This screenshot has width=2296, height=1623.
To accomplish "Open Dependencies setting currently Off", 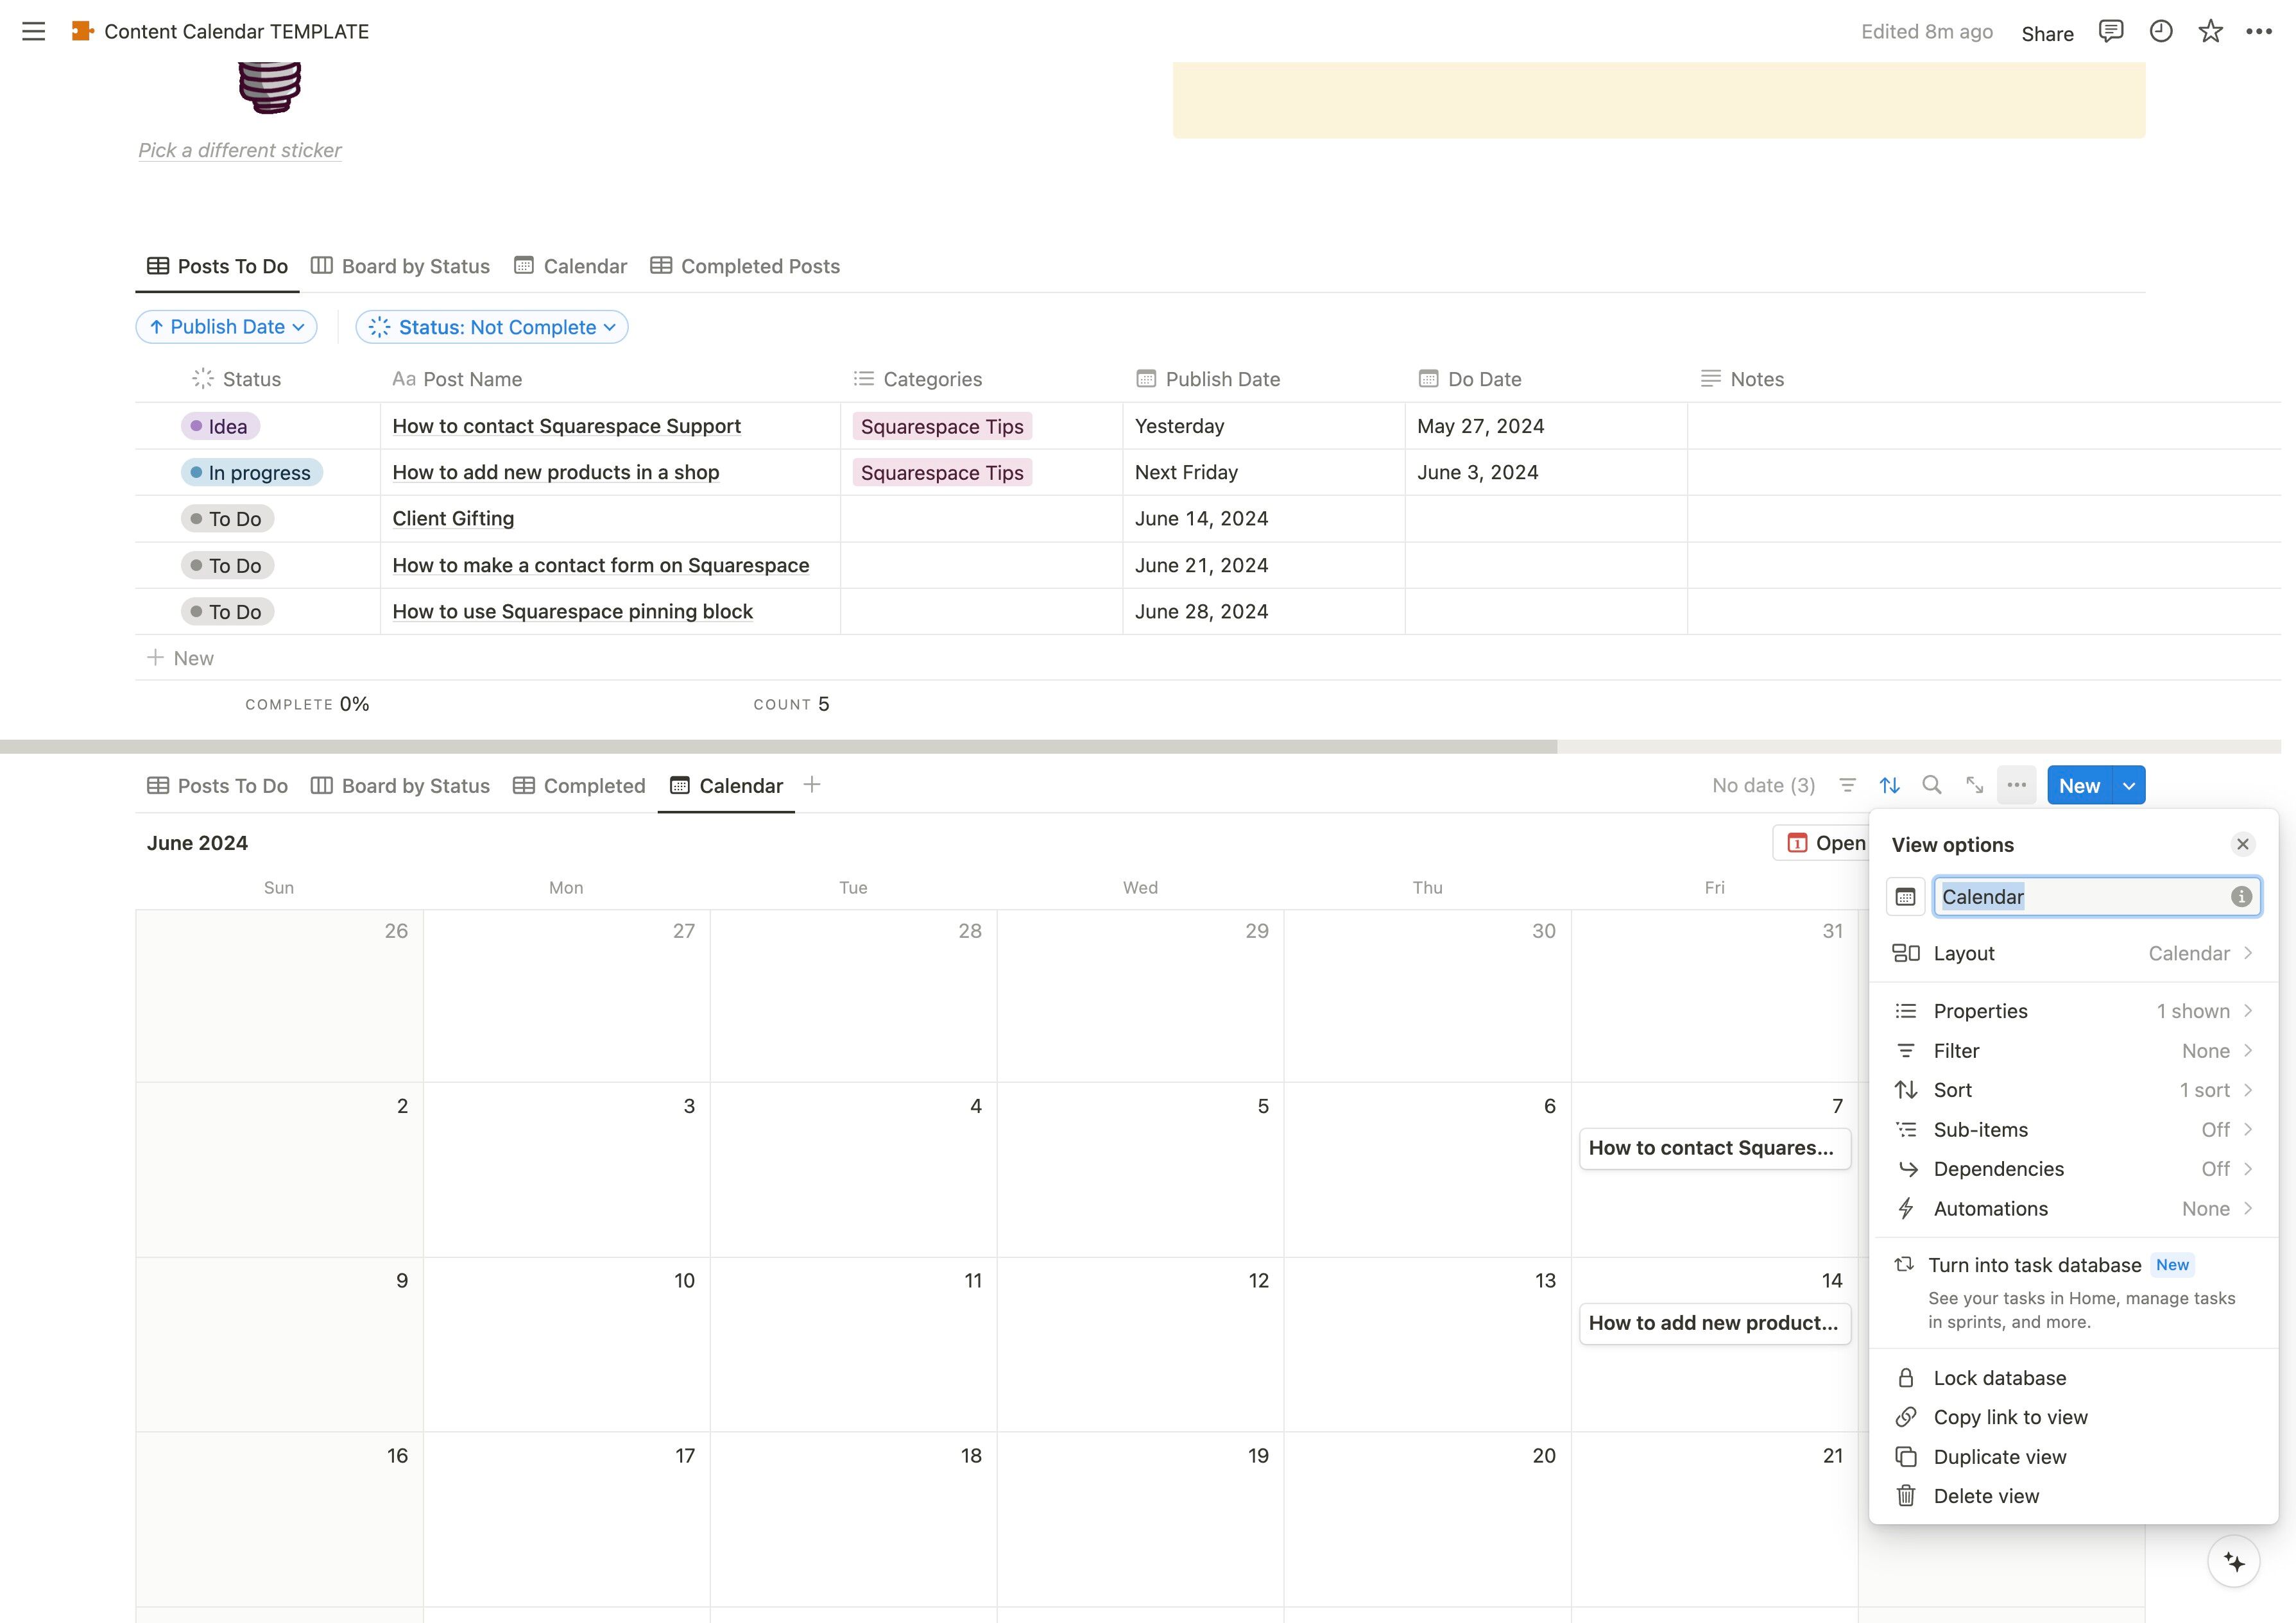I will pyautogui.click(x=2072, y=1169).
